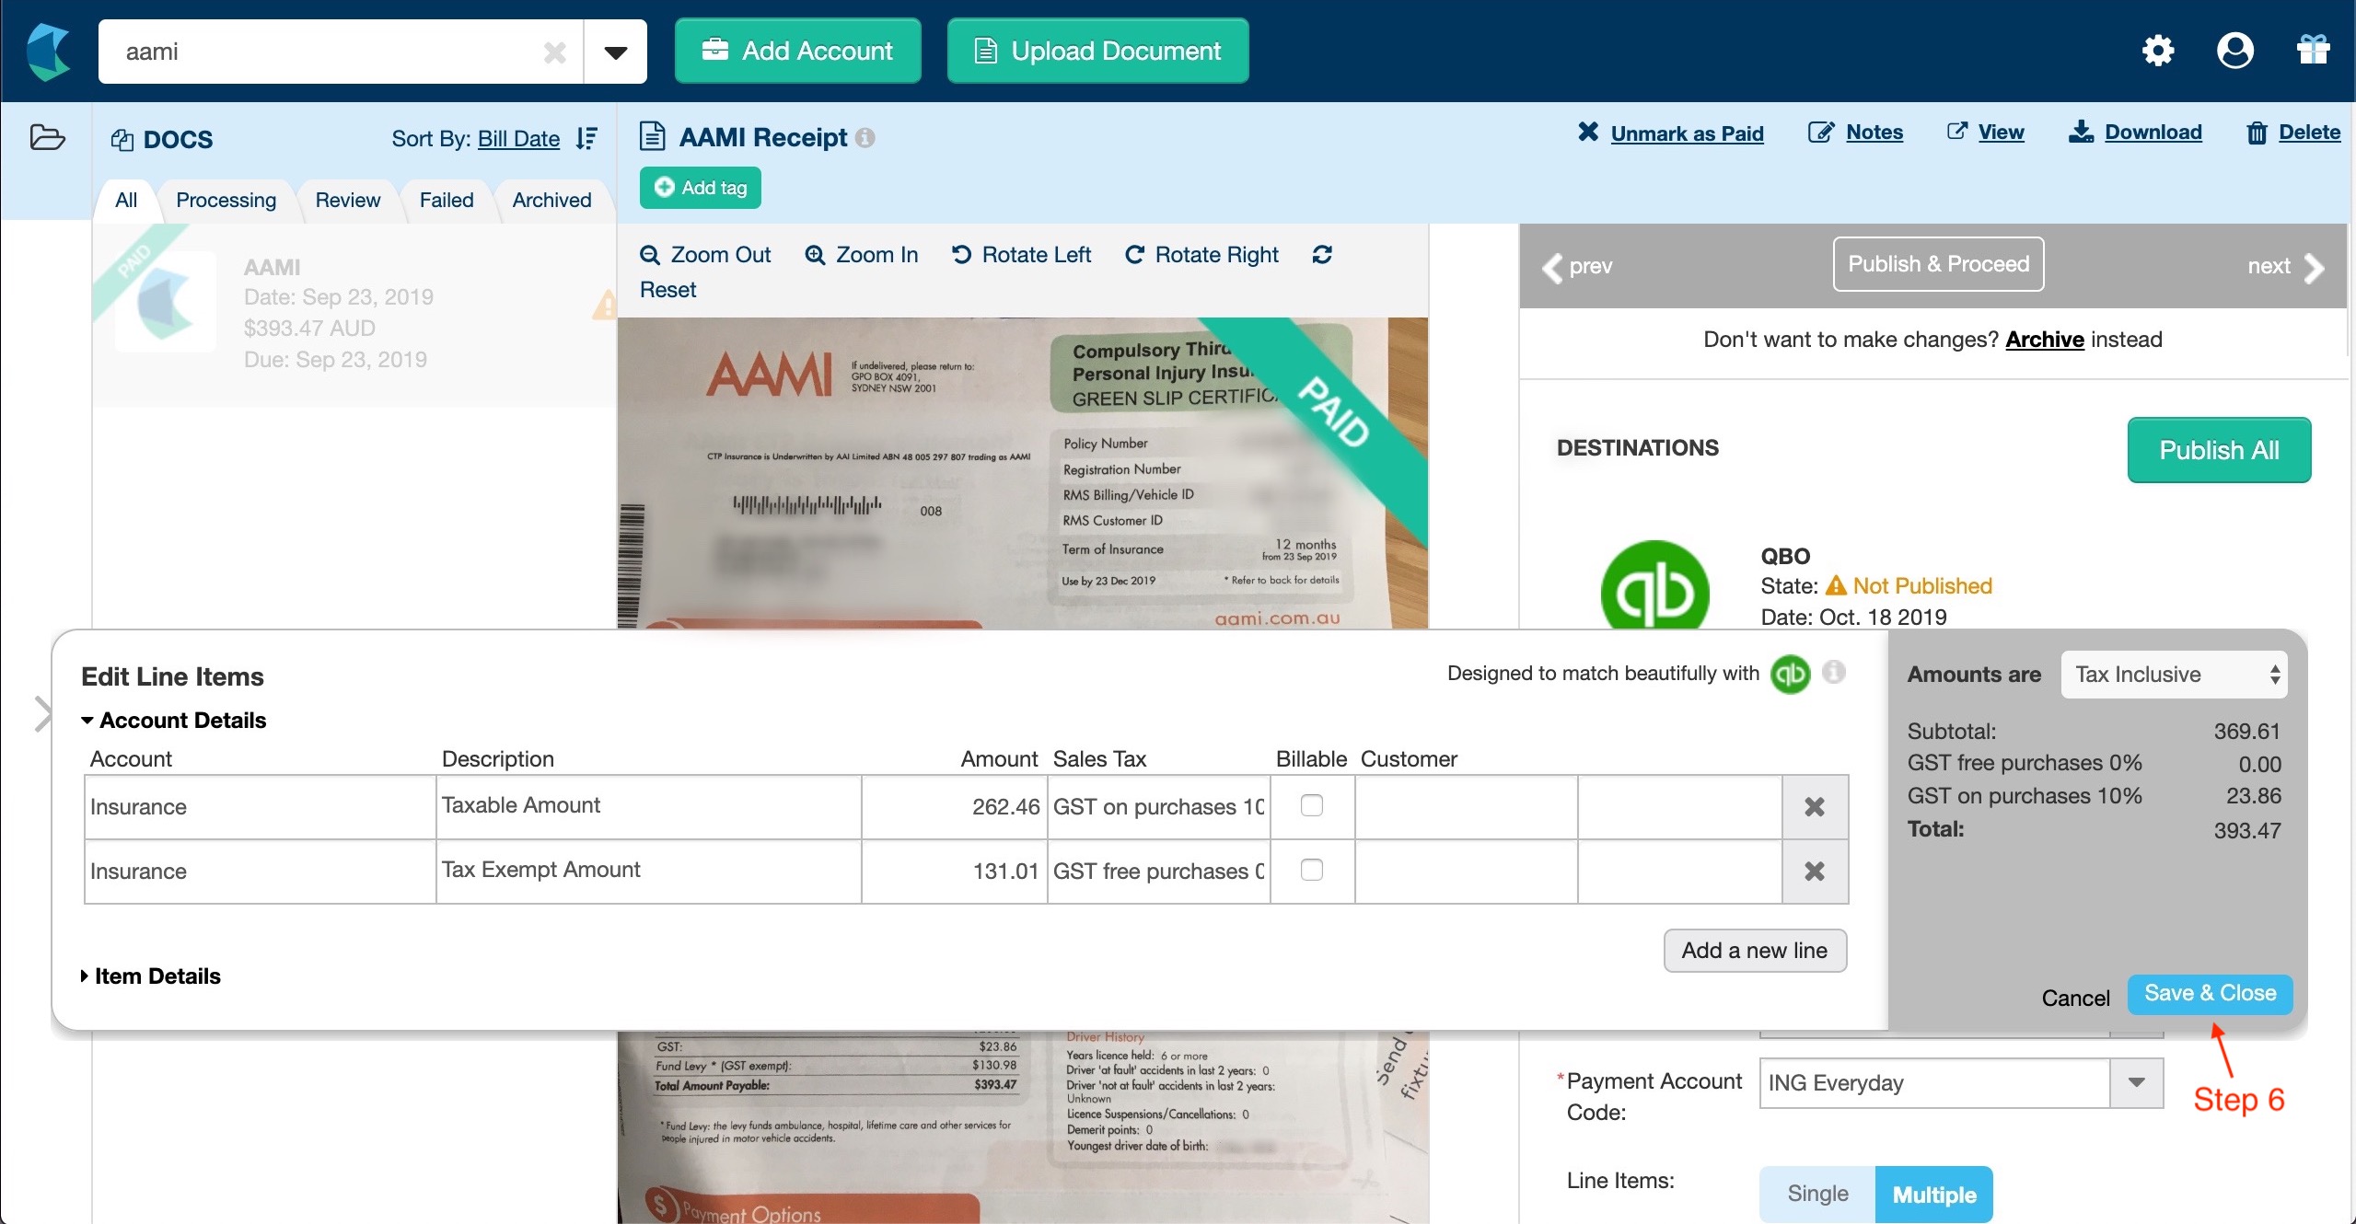Click the Add tag button
Image resolution: width=2356 pixels, height=1224 pixels.
(700, 188)
